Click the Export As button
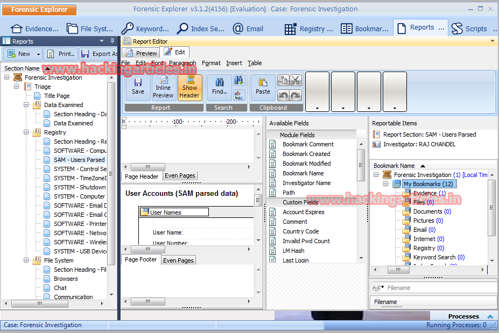Screen dimensions: 499x333 pos(99,54)
